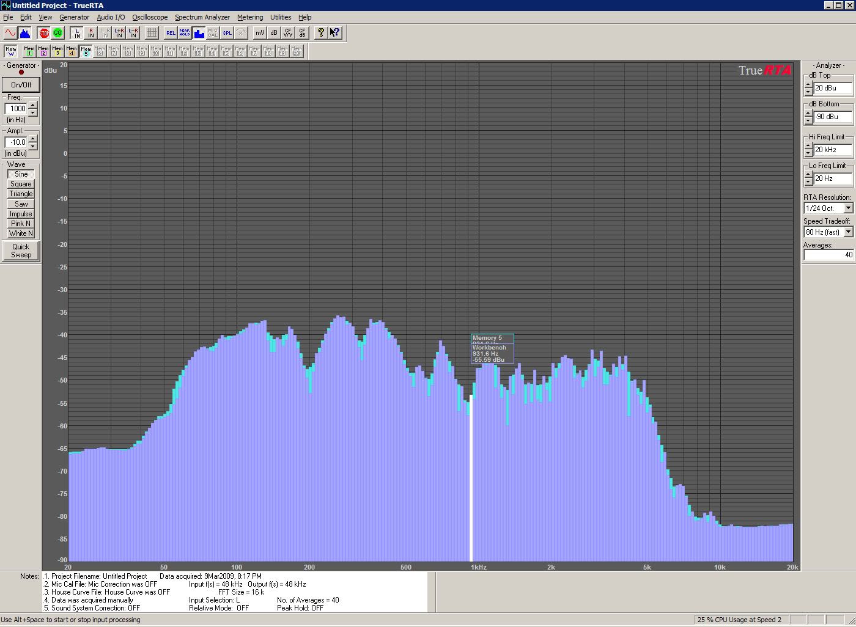Toggle the Mem 3 memory icon

(57, 51)
